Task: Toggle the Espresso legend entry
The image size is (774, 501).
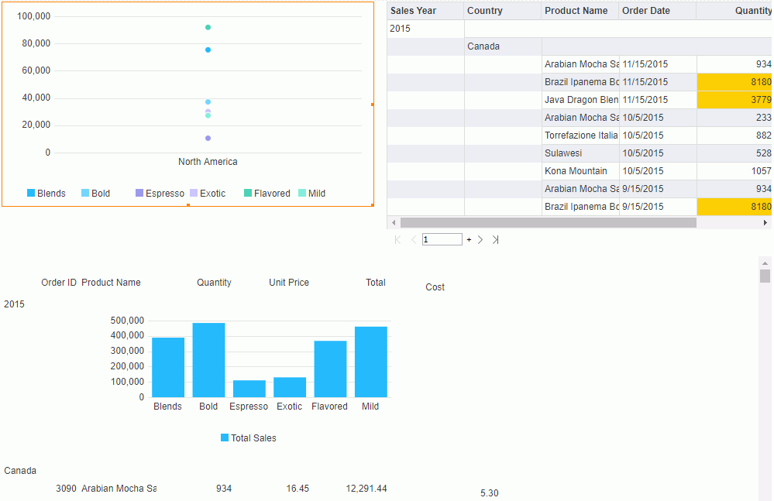Action: pos(160,194)
